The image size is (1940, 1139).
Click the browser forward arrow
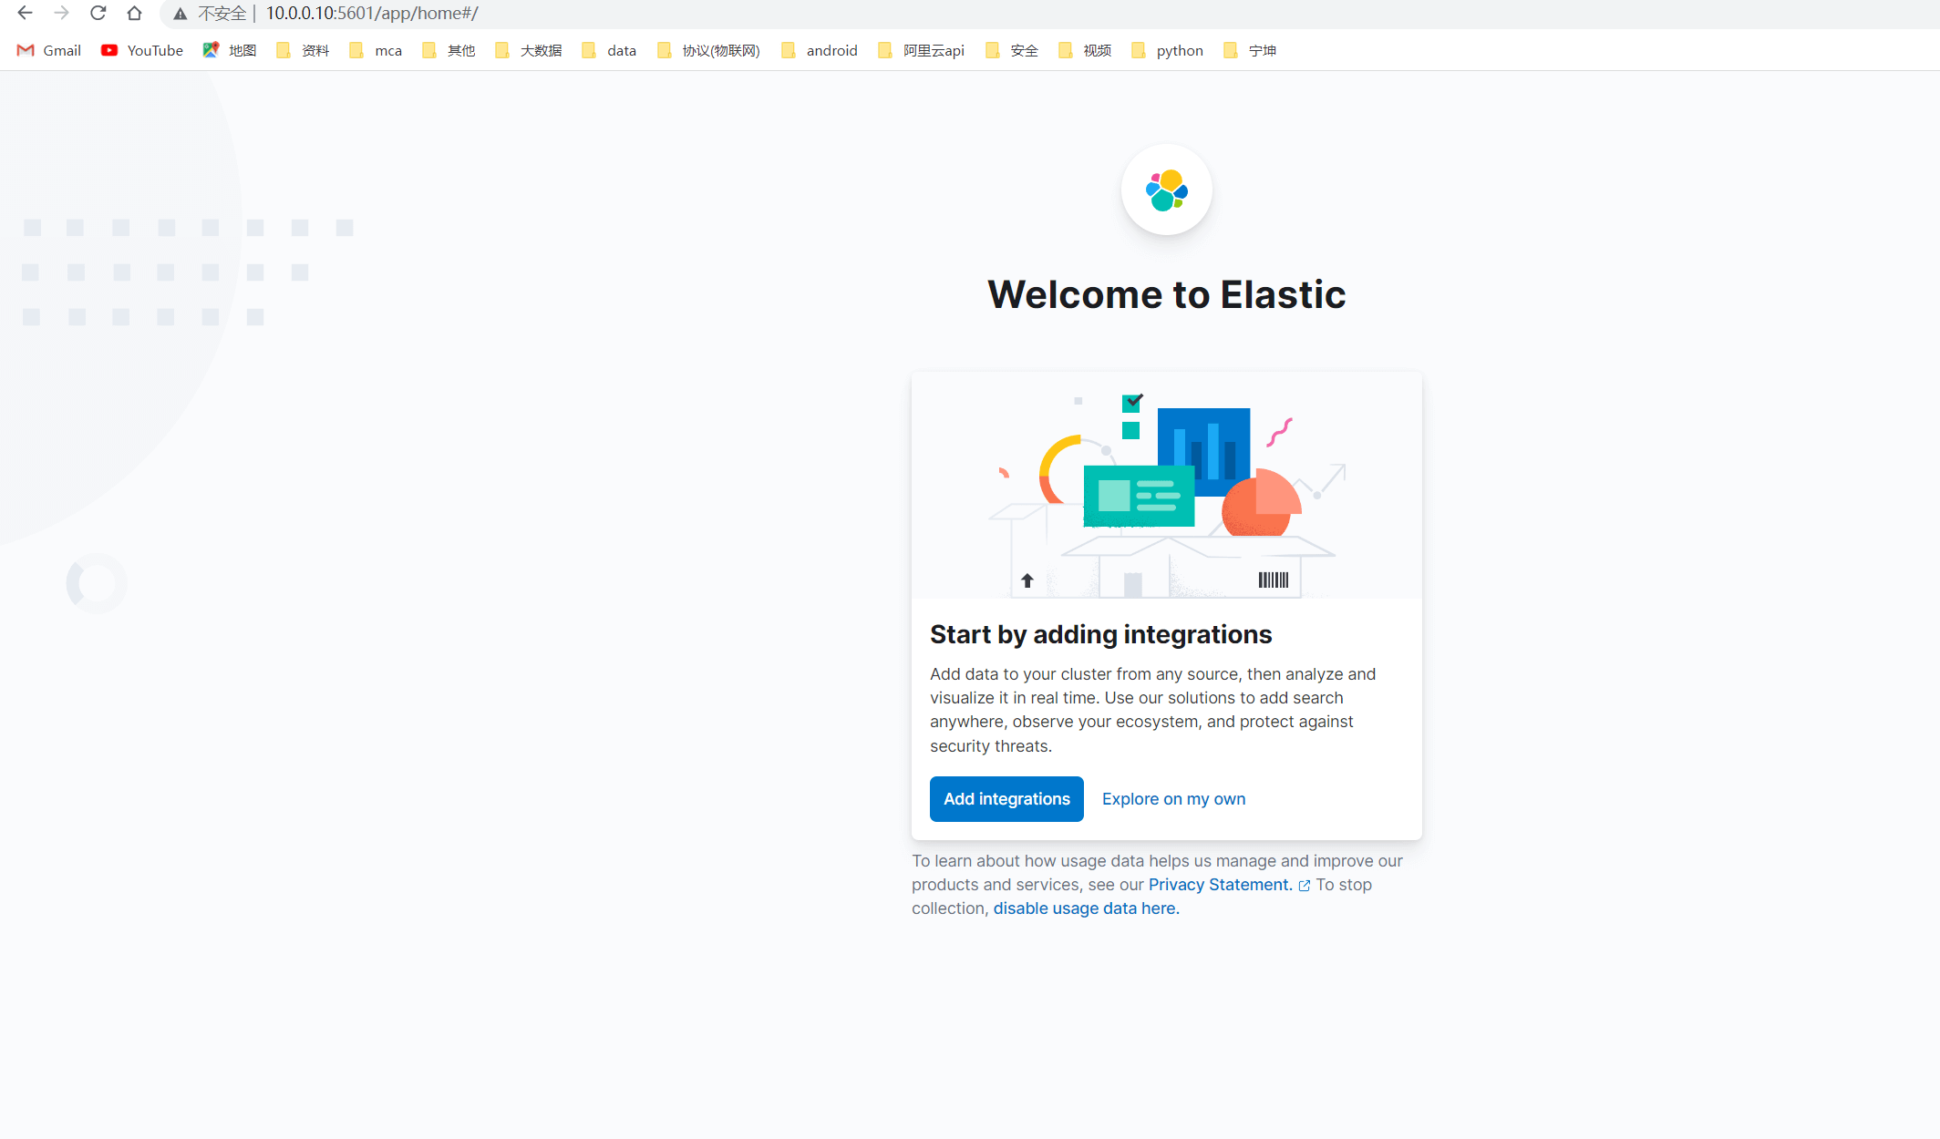(x=61, y=13)
